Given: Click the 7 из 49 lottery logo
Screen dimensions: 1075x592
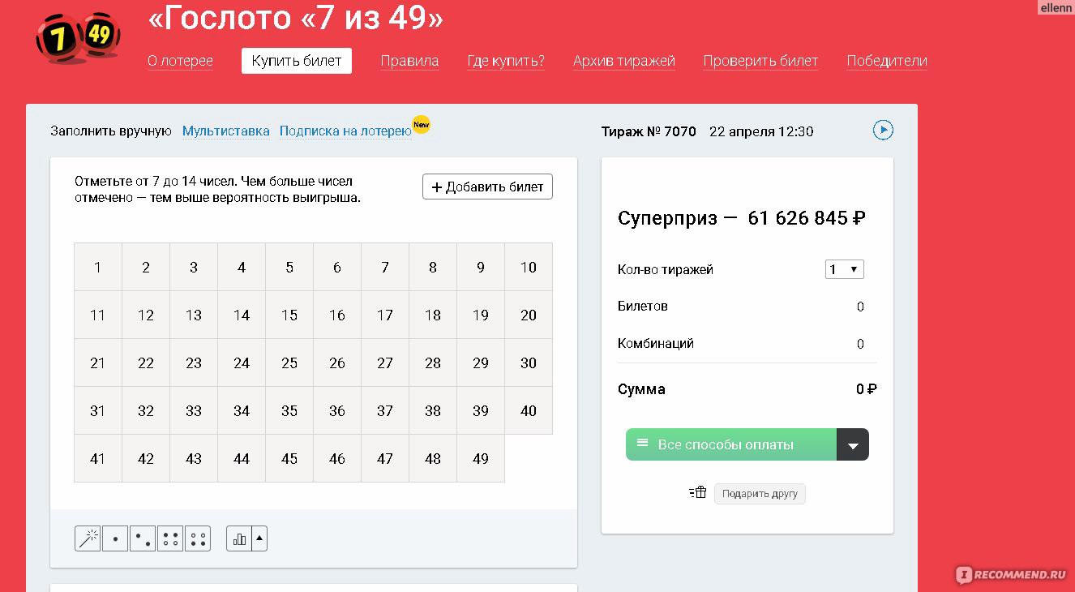Looking at the screenshot, I should pos(78,36).
